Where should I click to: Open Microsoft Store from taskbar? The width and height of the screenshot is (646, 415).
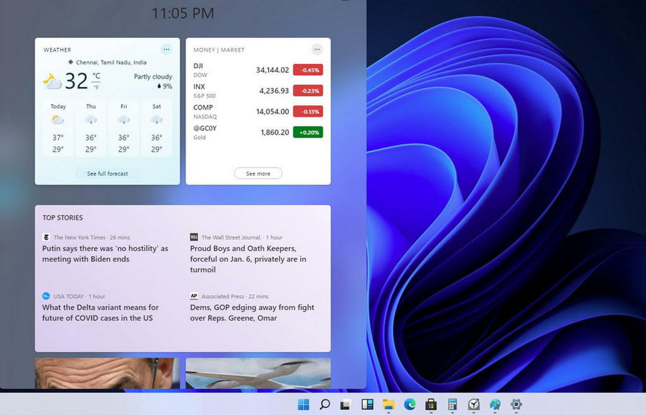coord(431,404)
